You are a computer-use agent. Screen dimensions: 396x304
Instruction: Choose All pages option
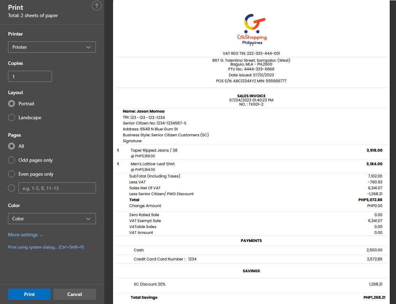click(12, 146)
